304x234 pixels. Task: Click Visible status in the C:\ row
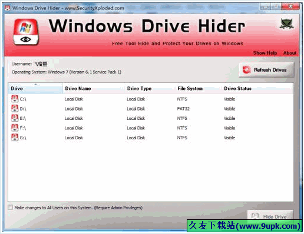coord(229,99)
